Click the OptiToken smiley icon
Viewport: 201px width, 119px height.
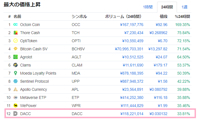pyautogui.click(x=16, y=41)
